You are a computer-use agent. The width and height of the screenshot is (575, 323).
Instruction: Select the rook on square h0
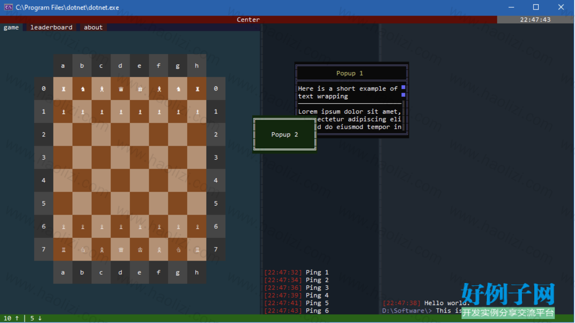(197, 89)
